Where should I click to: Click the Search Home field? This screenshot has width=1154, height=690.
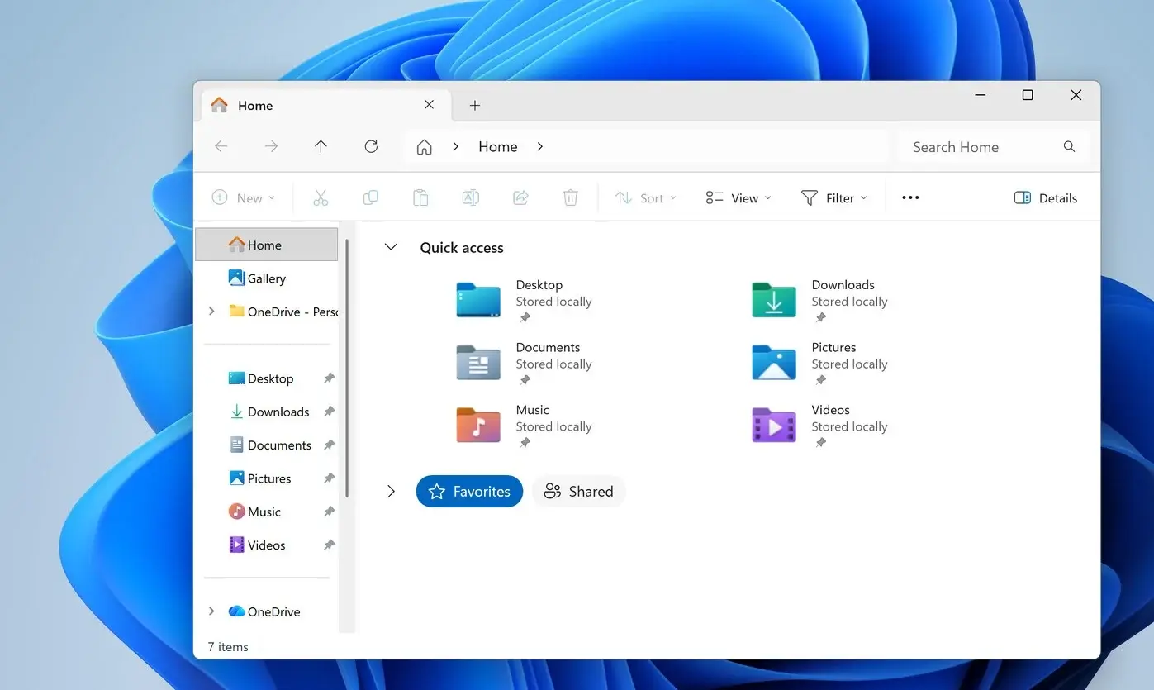pos(994,146)
